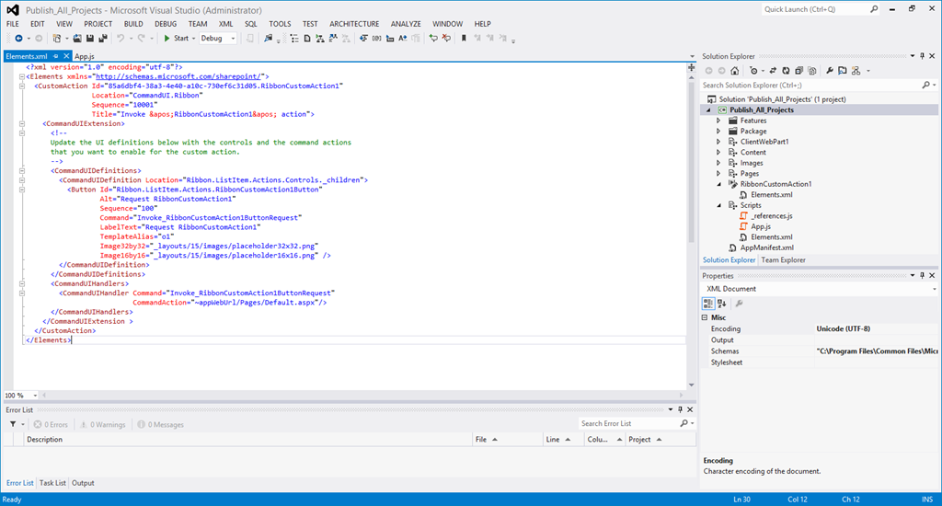
Task: Collapse the RibbonCustomAction1 node
Action: click(718, 185)
